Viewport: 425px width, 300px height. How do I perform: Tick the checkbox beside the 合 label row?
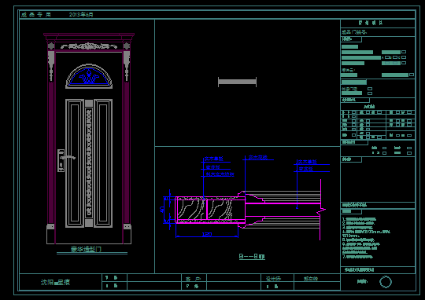[x=370, y=89]
